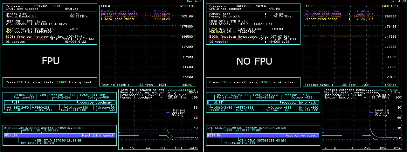Click graph axis value 176400
Viewport: 407px width, 152px height.
[390, 27]
